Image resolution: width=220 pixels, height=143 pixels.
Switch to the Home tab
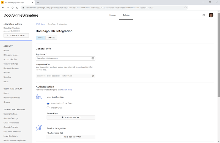112,15
